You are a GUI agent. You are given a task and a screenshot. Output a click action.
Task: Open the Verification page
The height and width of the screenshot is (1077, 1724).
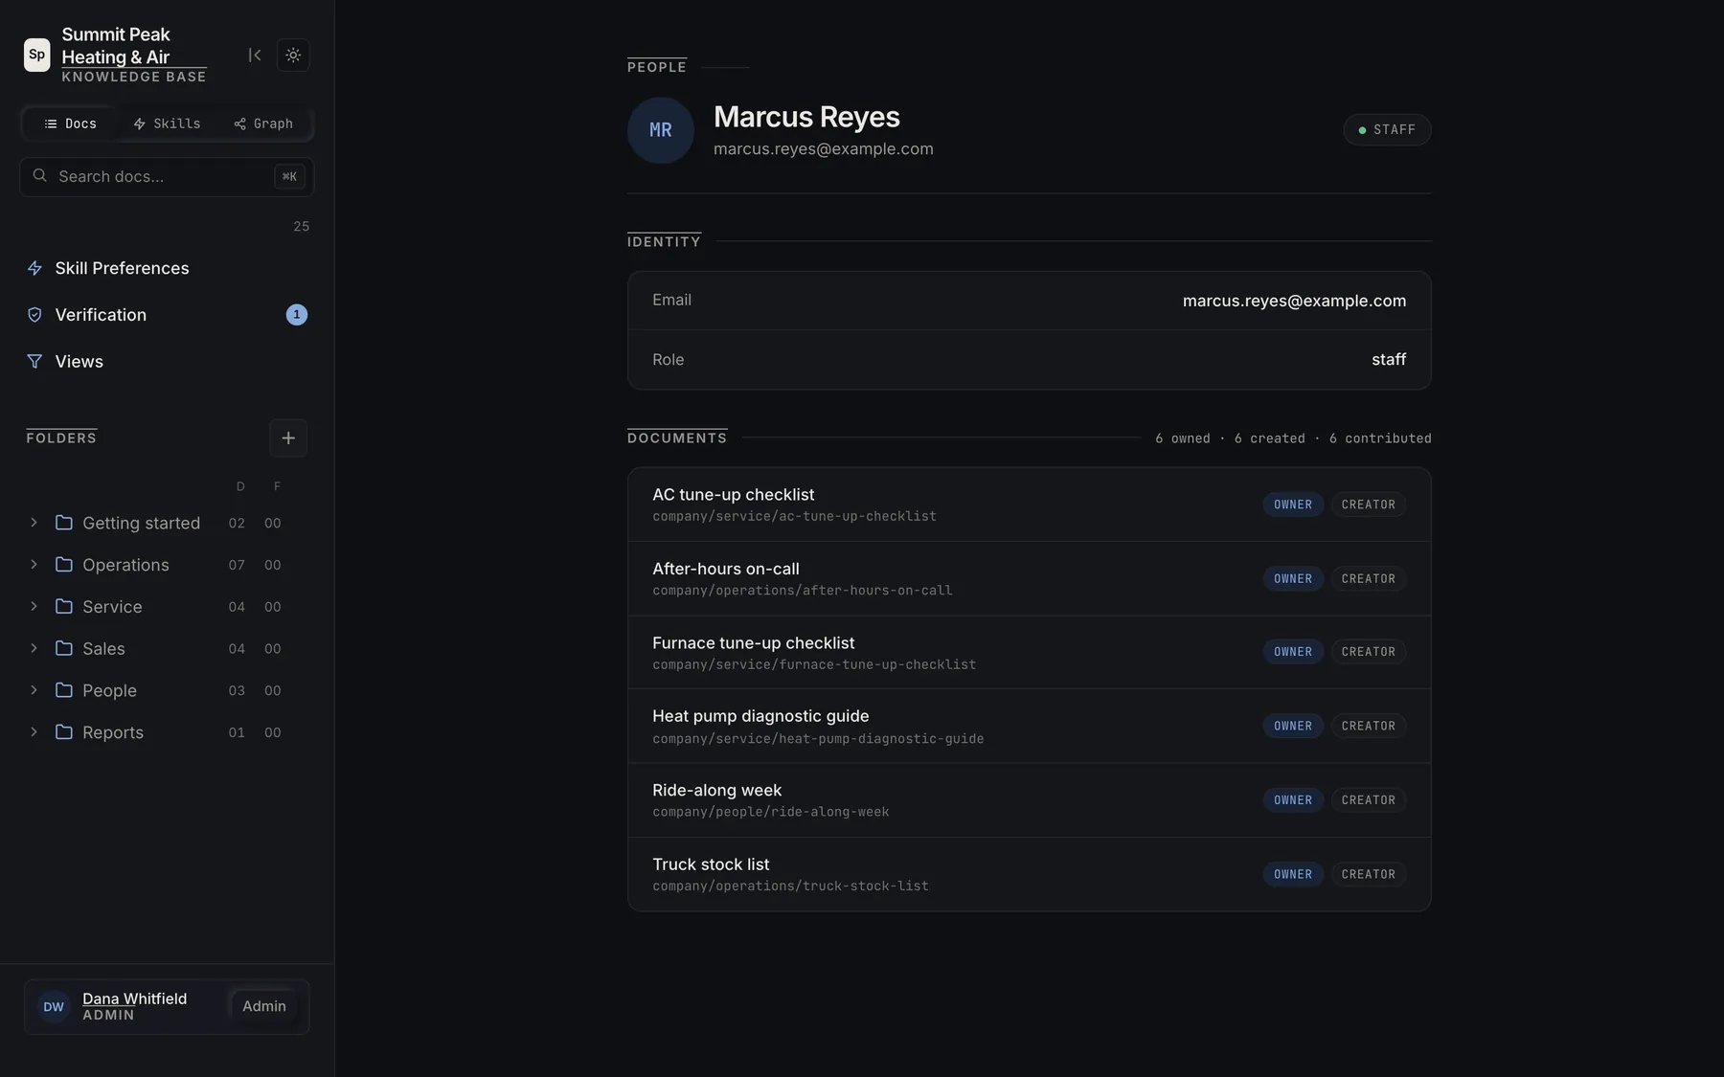167,315
